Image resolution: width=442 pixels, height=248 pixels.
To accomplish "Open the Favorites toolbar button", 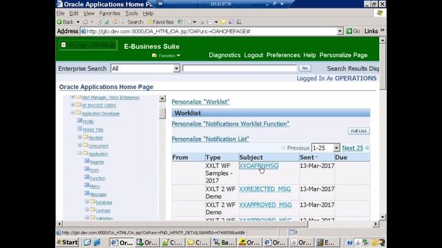I will point(160,22).
